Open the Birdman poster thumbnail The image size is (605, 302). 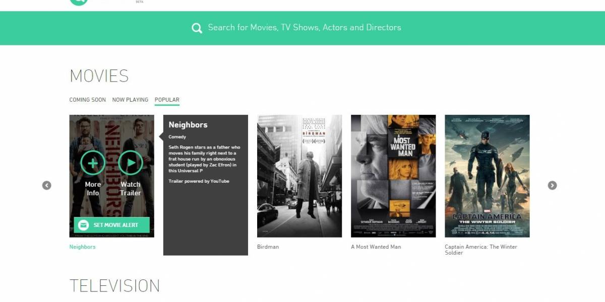coord(299,176)
